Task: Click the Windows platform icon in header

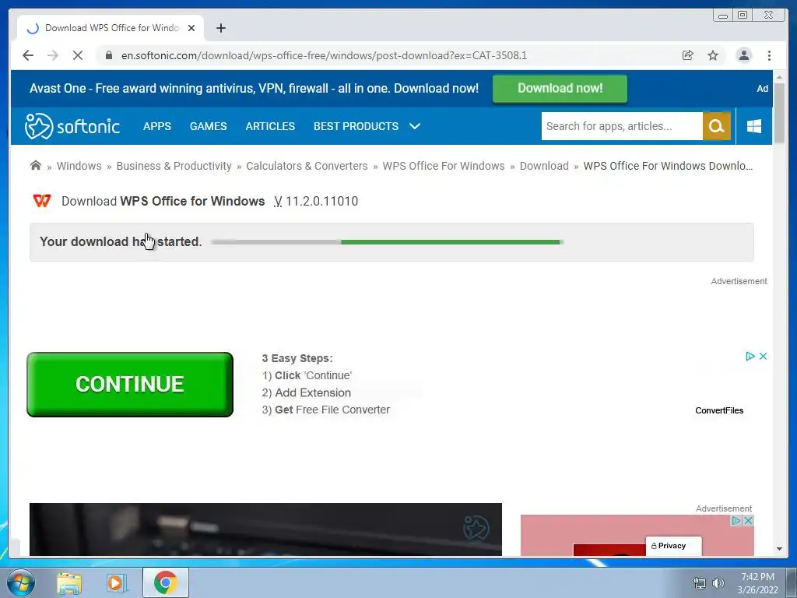Action: coord(753,126)
